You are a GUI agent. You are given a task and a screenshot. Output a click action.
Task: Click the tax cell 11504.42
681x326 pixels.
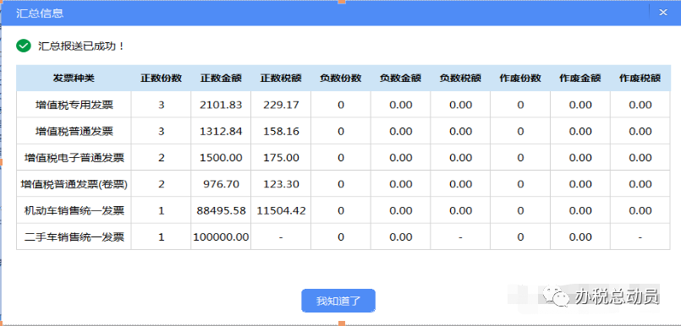(x=281, y=210)
